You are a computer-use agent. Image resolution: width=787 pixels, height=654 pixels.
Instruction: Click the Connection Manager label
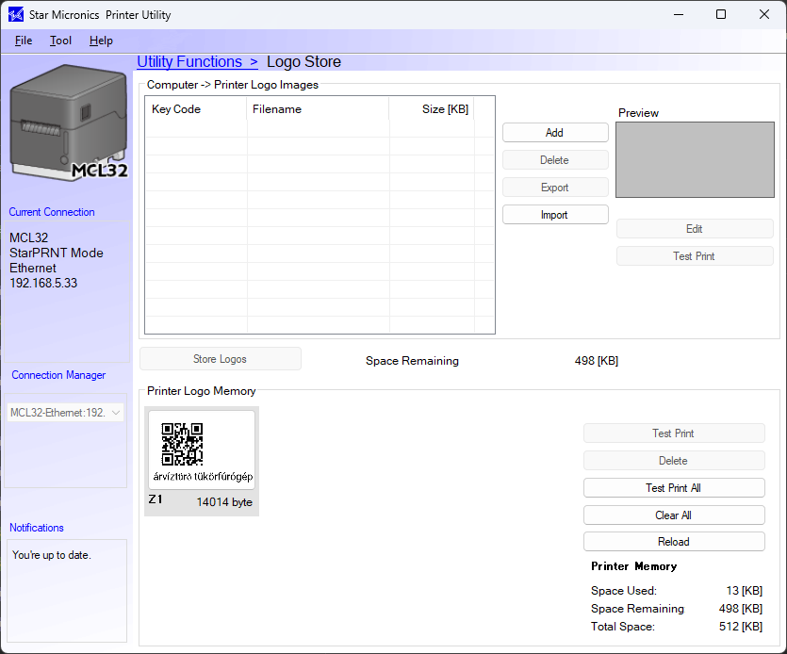point(58,375)
